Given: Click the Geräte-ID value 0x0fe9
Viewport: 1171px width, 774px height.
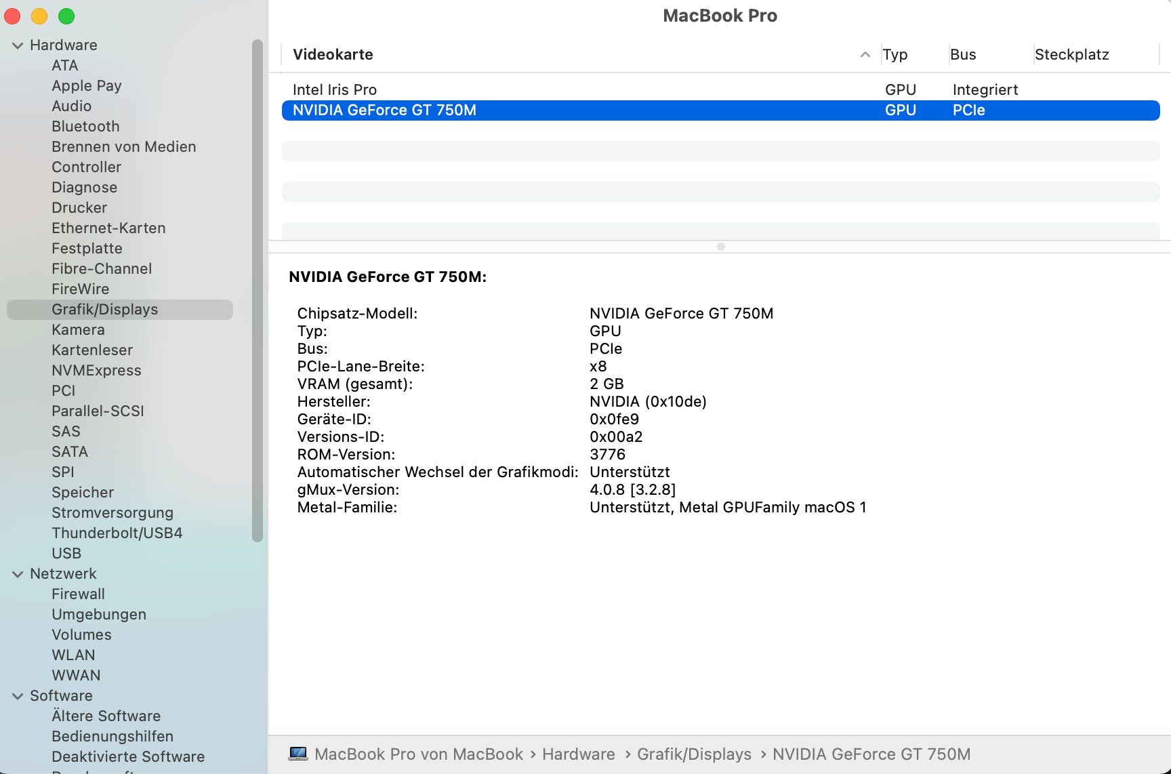Looking at the screenshot, I should [614, 419].
